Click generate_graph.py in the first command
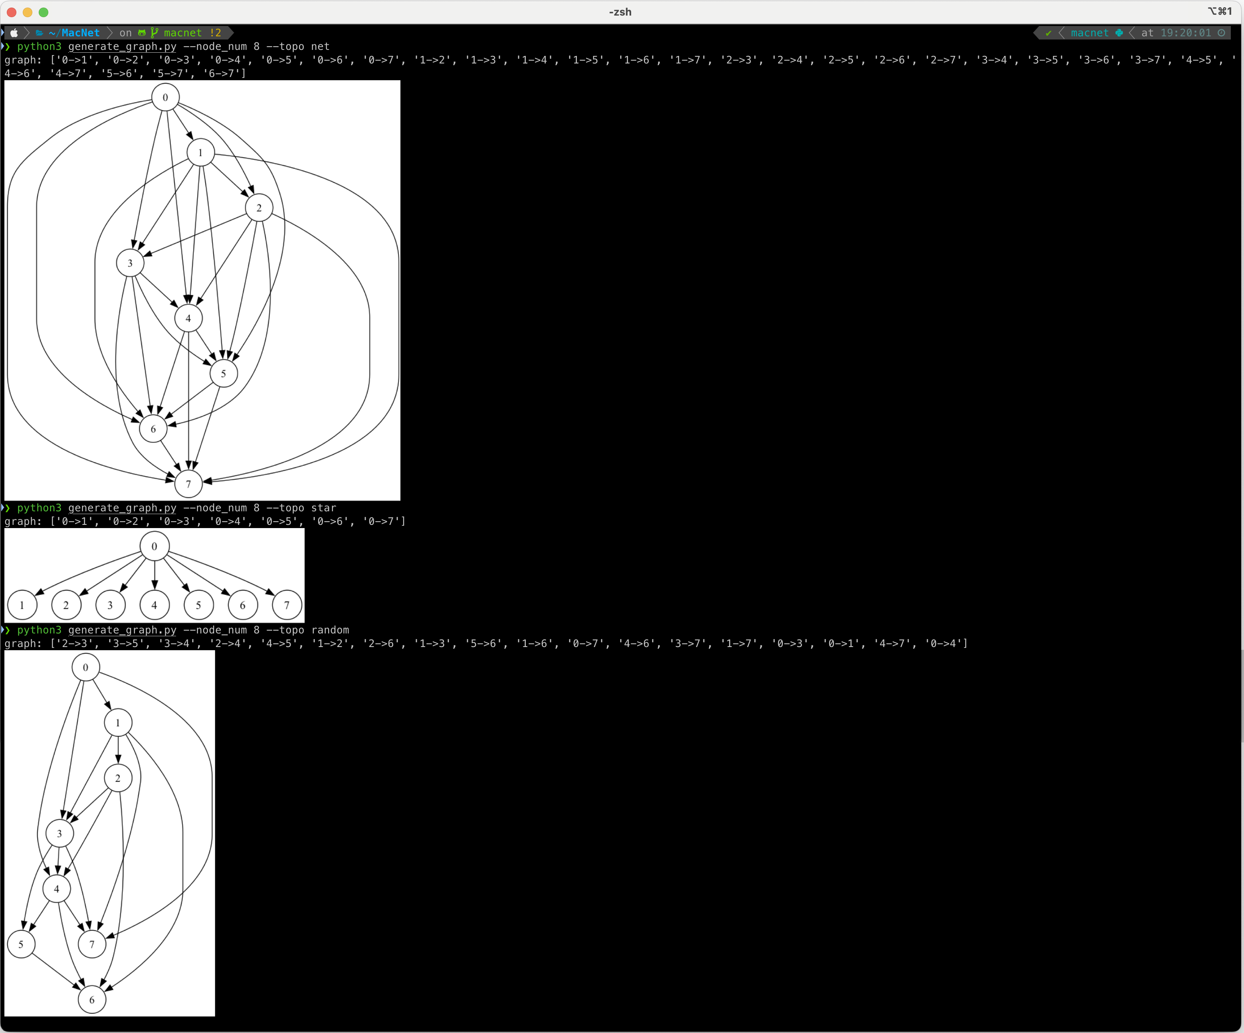 122,46
